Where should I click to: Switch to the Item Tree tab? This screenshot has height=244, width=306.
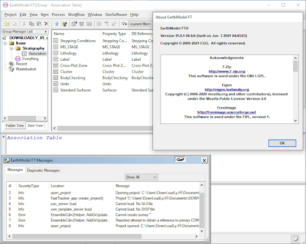point(35,125)
